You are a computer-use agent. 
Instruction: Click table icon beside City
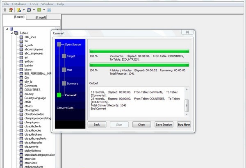(x=21, y=77)
